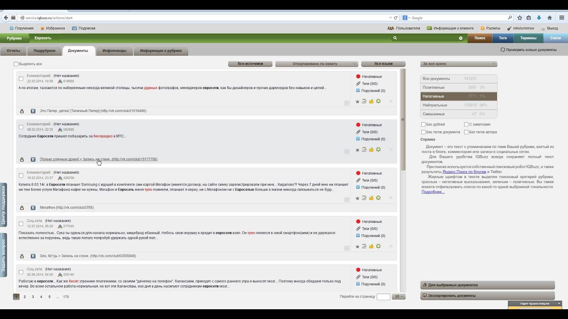This screenshot has width=568, height=319.
Task: Click the green recycle icon on the 22.03.2014 comment
Action: 379,101
